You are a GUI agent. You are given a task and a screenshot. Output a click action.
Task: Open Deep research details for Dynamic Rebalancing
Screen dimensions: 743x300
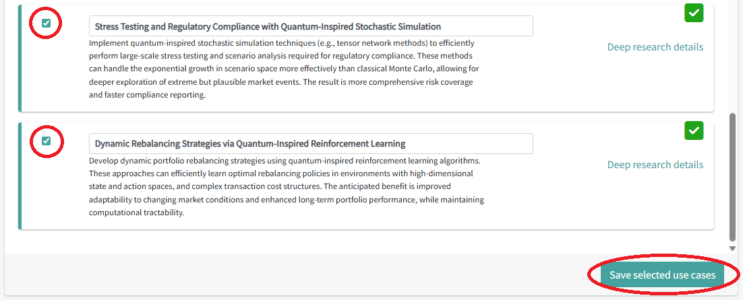[655, 165]
